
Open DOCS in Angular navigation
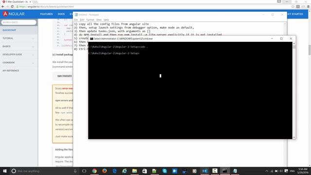point(61,14)
